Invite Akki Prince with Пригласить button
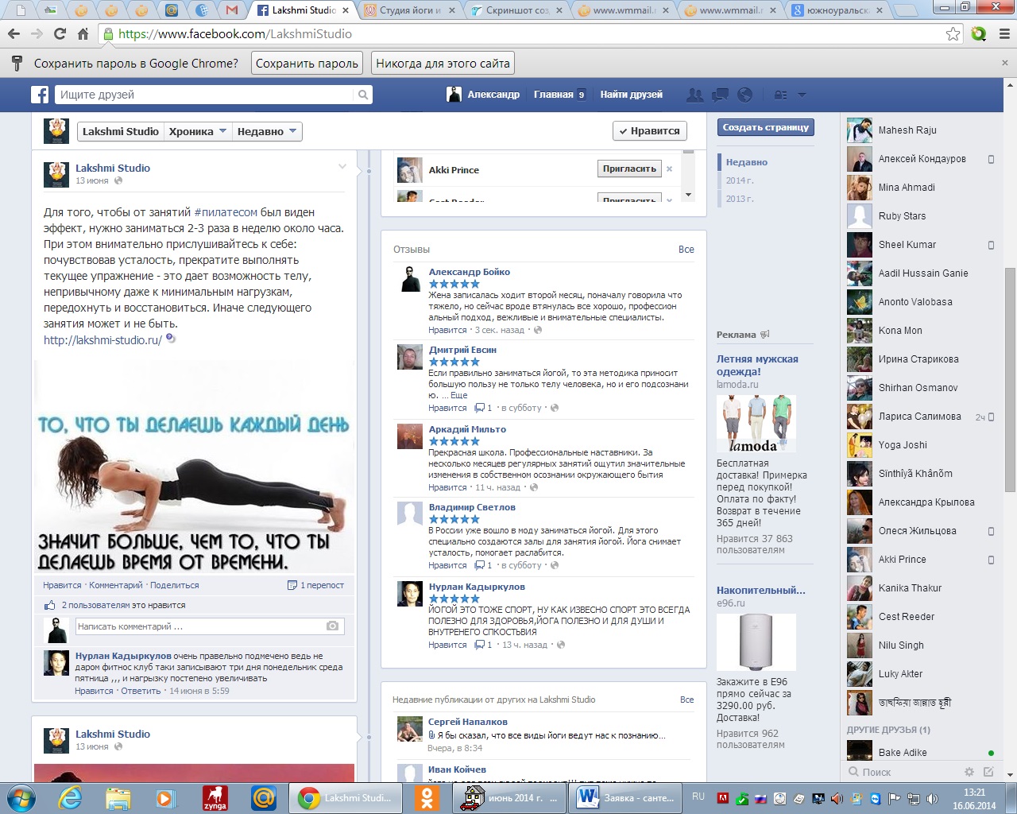Viewport: 1017px width, 814px height. click(629, 169)
